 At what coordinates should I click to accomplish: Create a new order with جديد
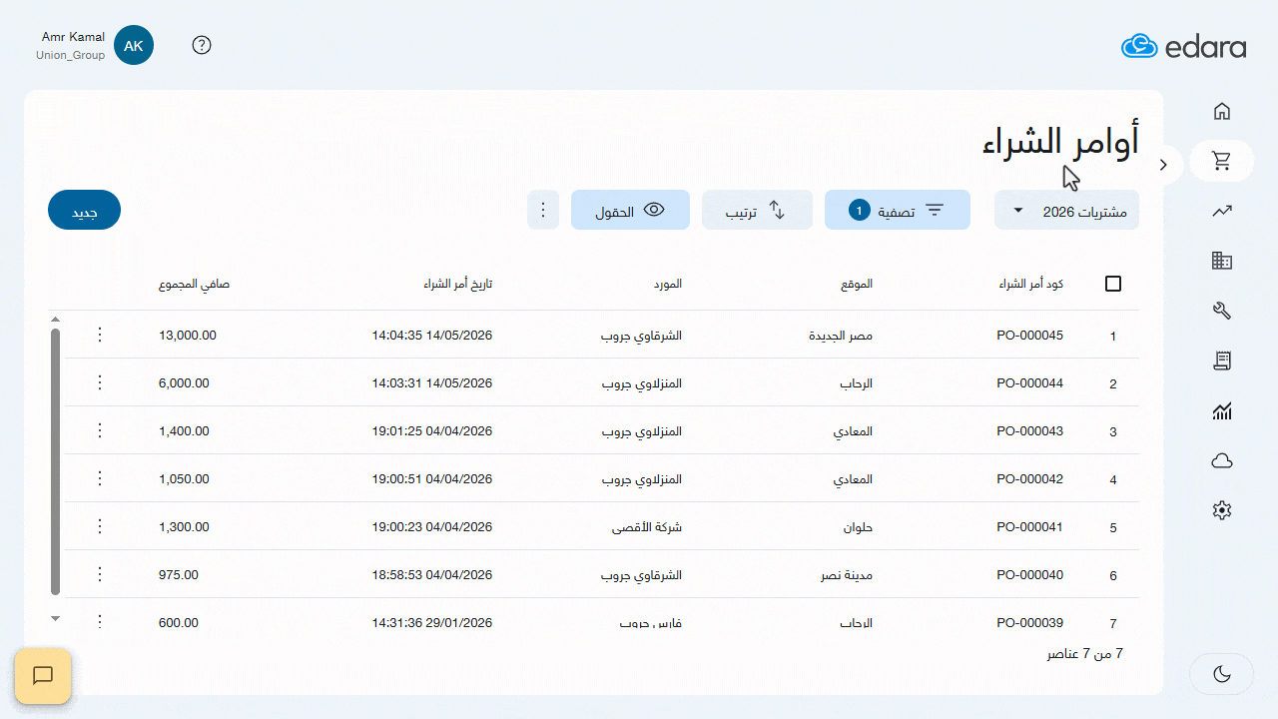84,211
